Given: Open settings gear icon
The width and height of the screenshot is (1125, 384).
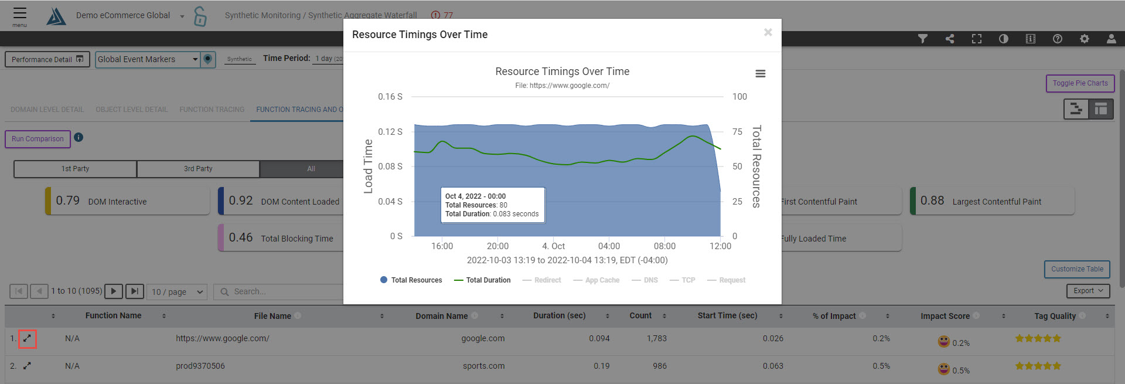Looking at the screenshot, I should (1084, 39).
